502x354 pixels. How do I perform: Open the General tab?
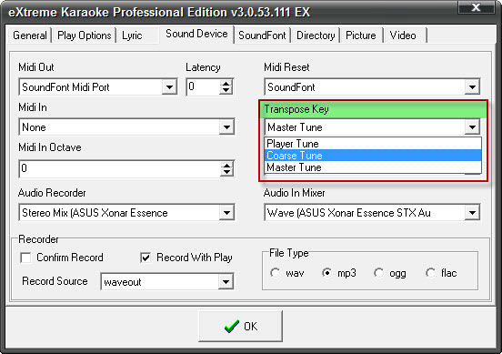(x=29, y=35)
